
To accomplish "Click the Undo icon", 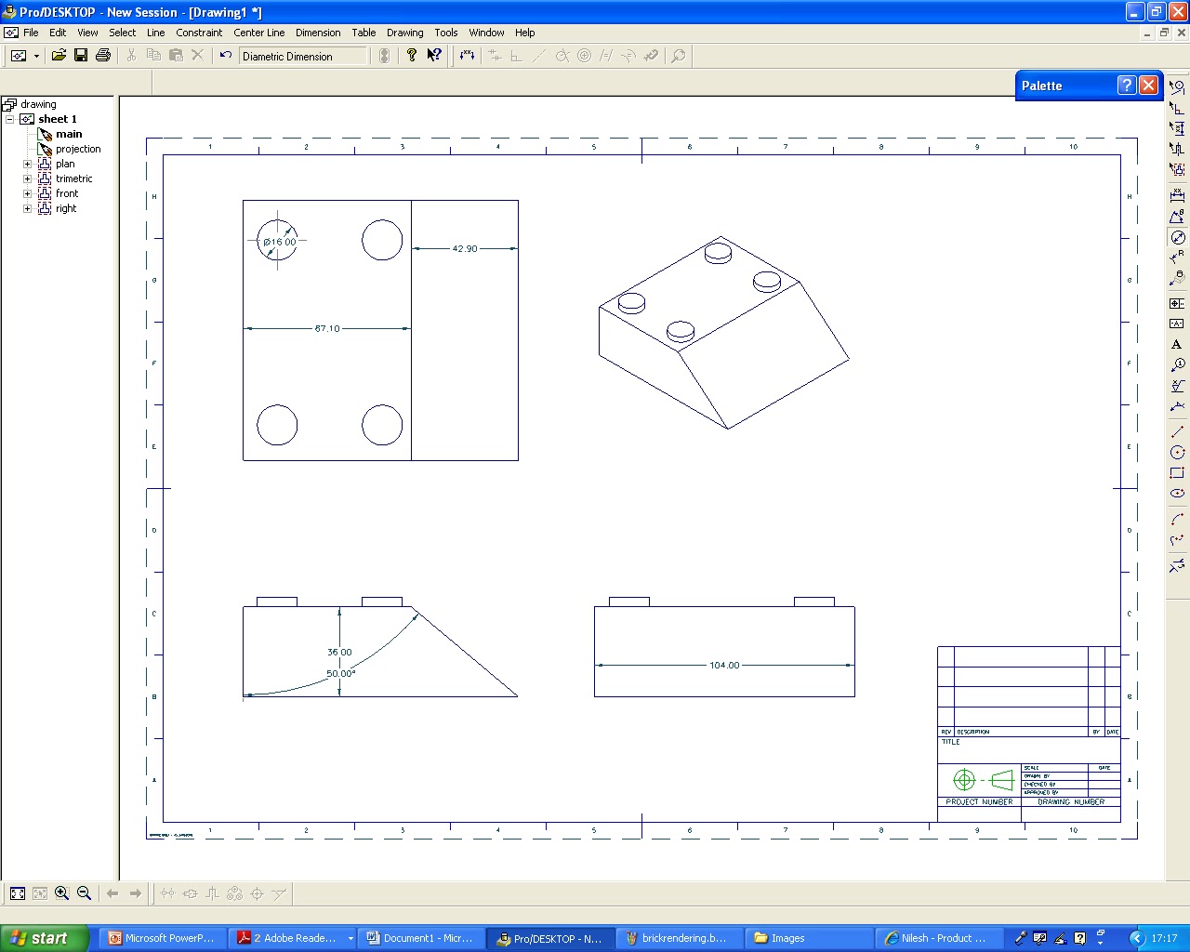I will point(224,56).
